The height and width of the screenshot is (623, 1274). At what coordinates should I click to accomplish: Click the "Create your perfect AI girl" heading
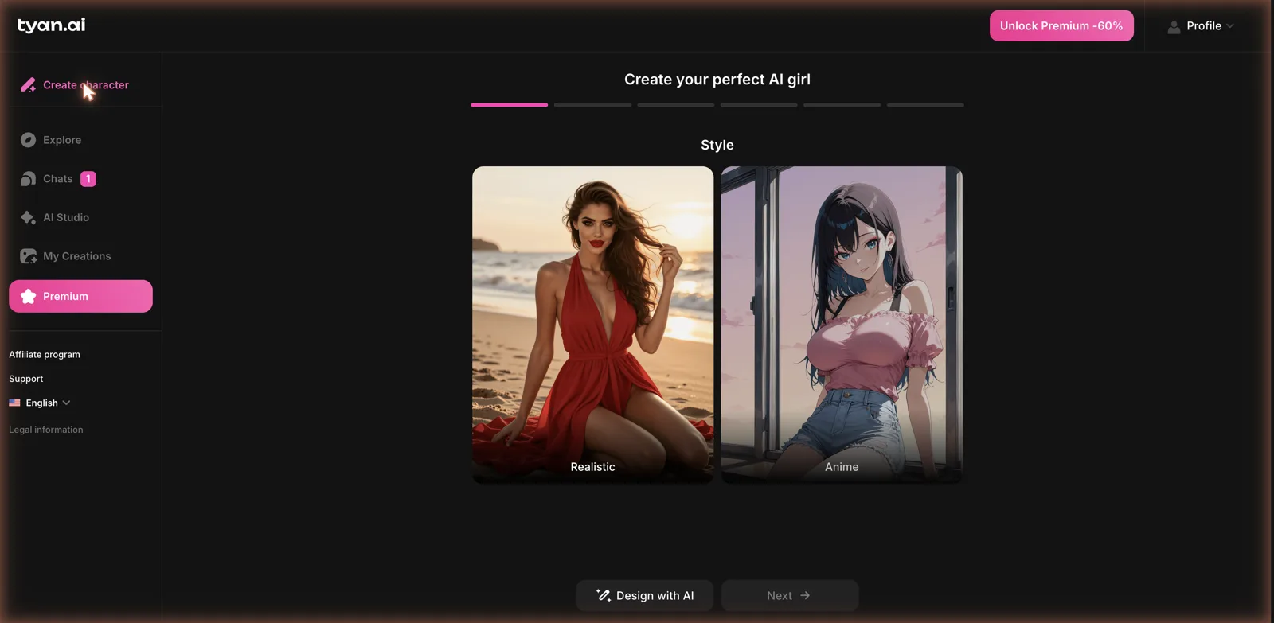pos(717,80)
